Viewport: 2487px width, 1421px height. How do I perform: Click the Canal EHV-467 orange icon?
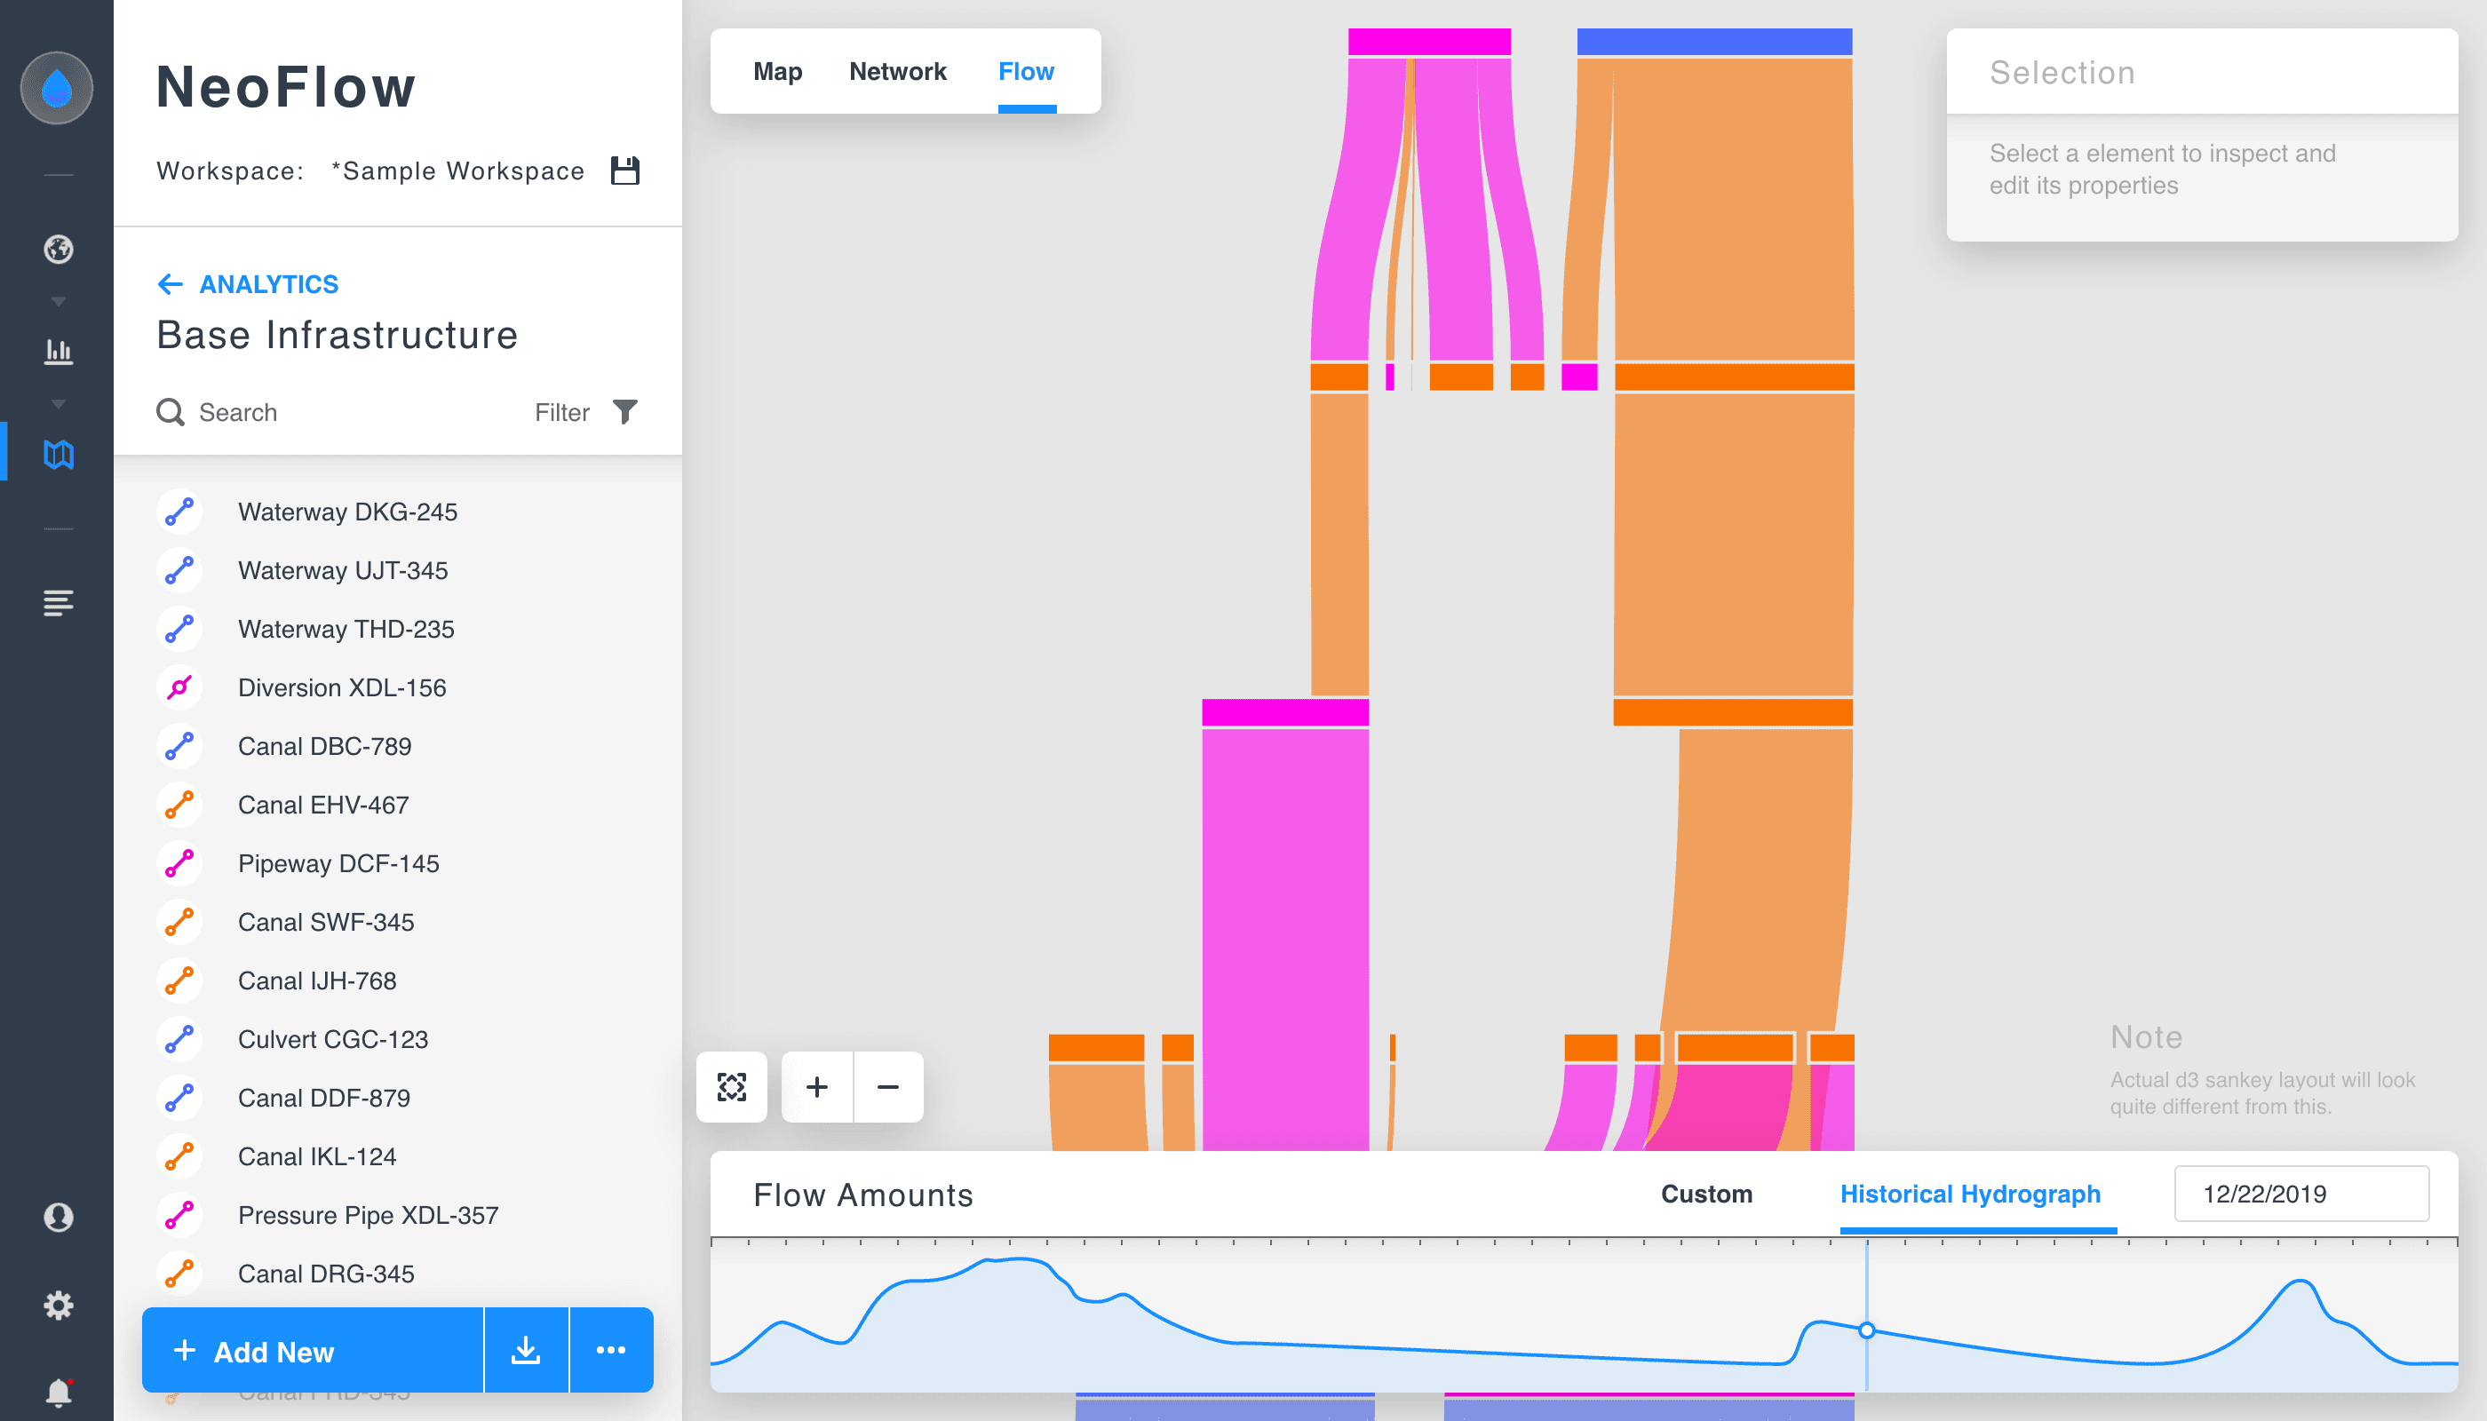pos(179,804)
